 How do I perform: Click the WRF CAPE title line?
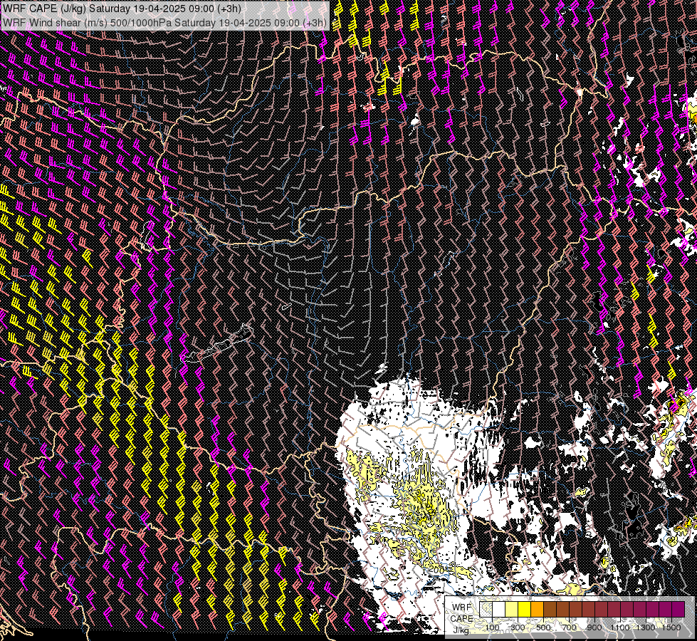tap(122, 9)
